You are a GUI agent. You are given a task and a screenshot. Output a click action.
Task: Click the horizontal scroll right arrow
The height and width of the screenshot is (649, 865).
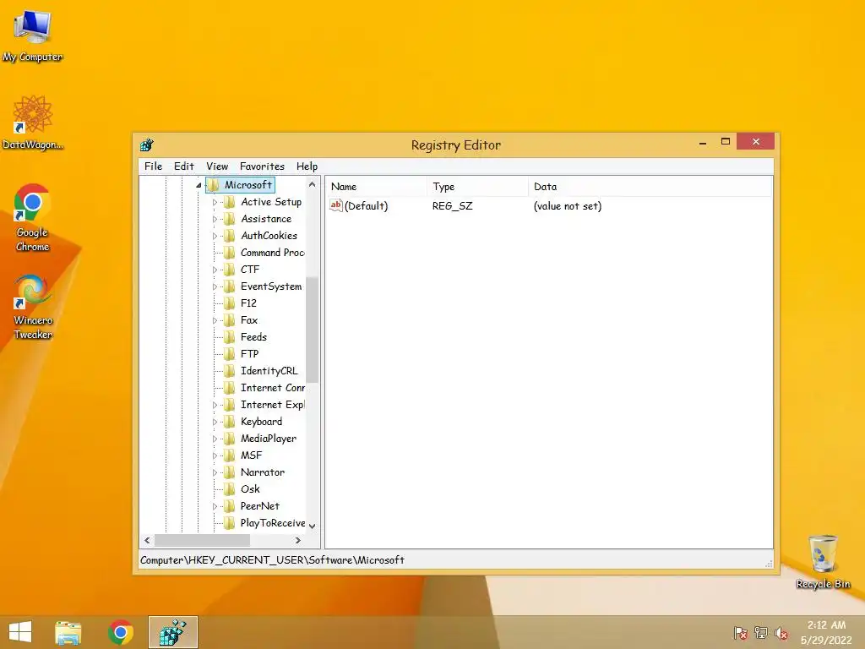(x=298, y=540)
